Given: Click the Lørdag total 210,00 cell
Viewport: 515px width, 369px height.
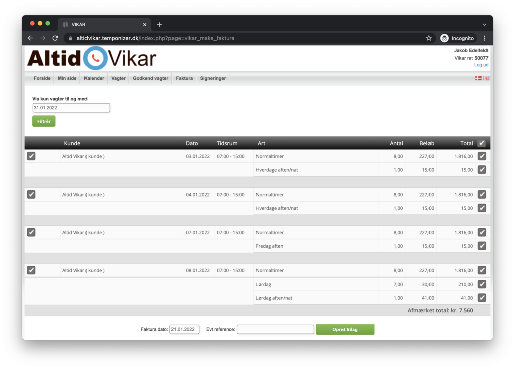Looking at the screenshot, I should click(x=465, y=285).
